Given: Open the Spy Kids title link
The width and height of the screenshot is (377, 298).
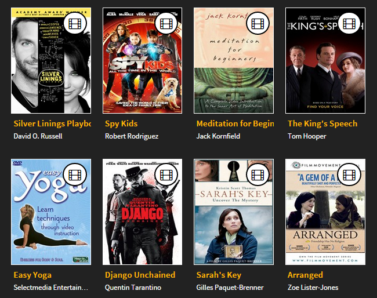Looking at the screenshot, I should [x=121, y=123].
